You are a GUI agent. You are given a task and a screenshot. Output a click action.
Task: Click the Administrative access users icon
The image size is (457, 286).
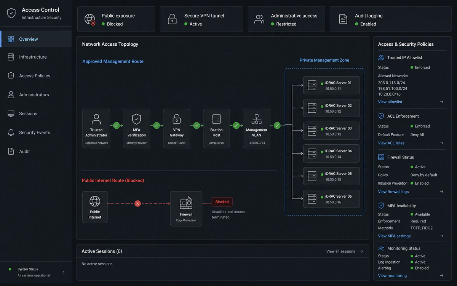coord(259,19)
